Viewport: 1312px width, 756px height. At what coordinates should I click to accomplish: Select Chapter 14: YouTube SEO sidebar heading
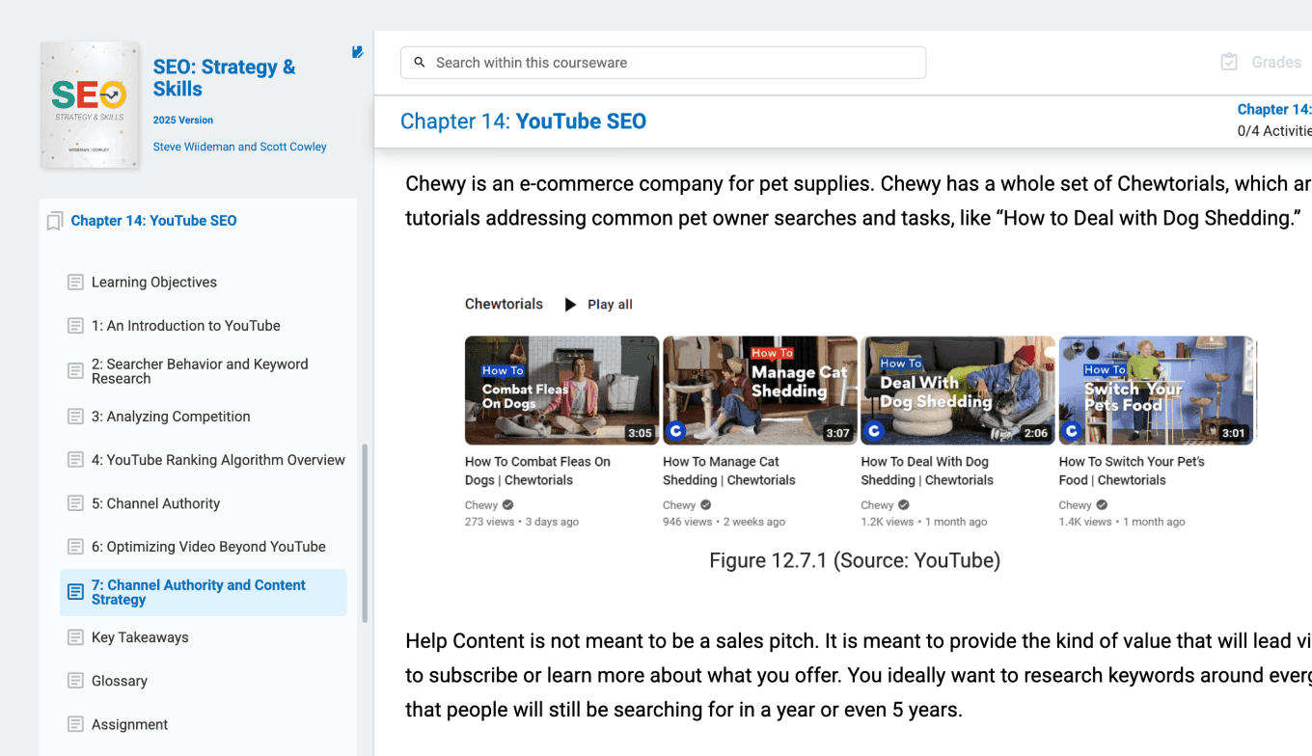tap(153, 221)
